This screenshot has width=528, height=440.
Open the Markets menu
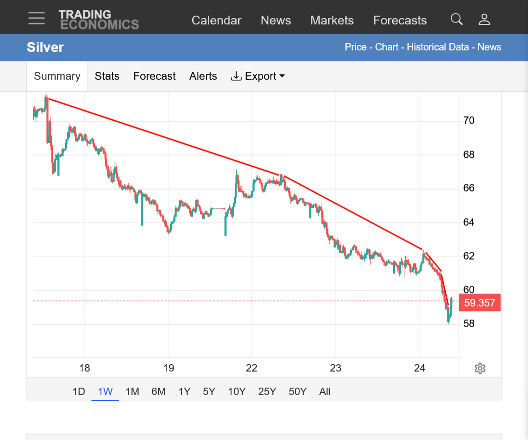pos(332,20)
